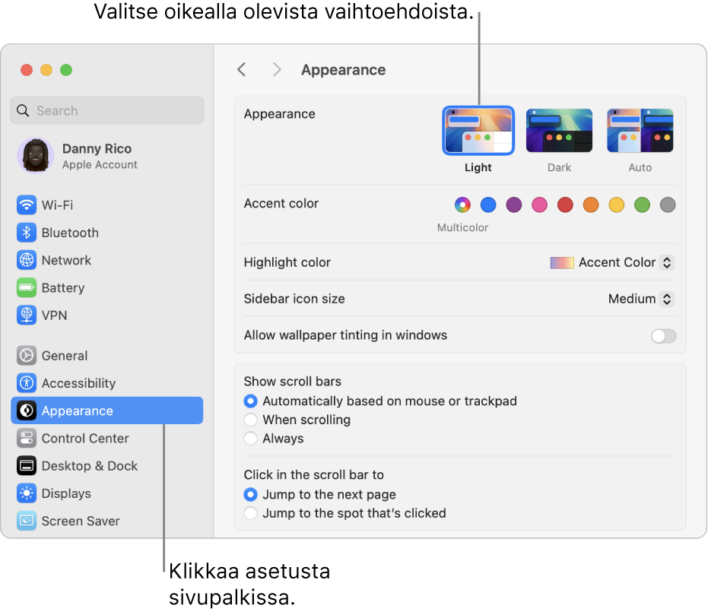Image resolution: width=708 pixels, height=615 pixels.
Task: Open the Highlight color Accent Color popup
Action: pyautogui.click(x=612, y=262)
